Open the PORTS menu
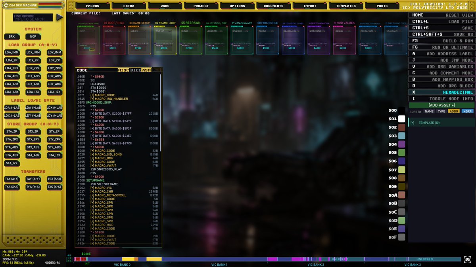This screenshot has height=267, width=476. (382, 6)
